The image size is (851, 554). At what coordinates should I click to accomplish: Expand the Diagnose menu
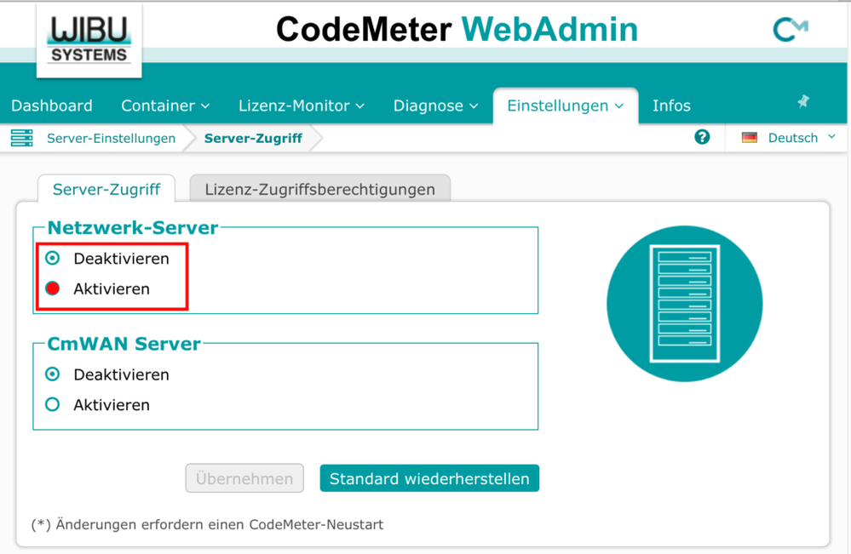tap(436, 106)
